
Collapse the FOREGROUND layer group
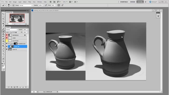coord(9,44)
